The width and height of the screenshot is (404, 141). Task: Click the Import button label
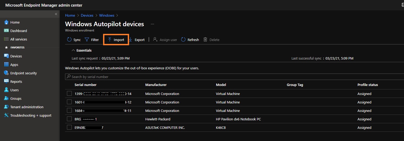119,40
